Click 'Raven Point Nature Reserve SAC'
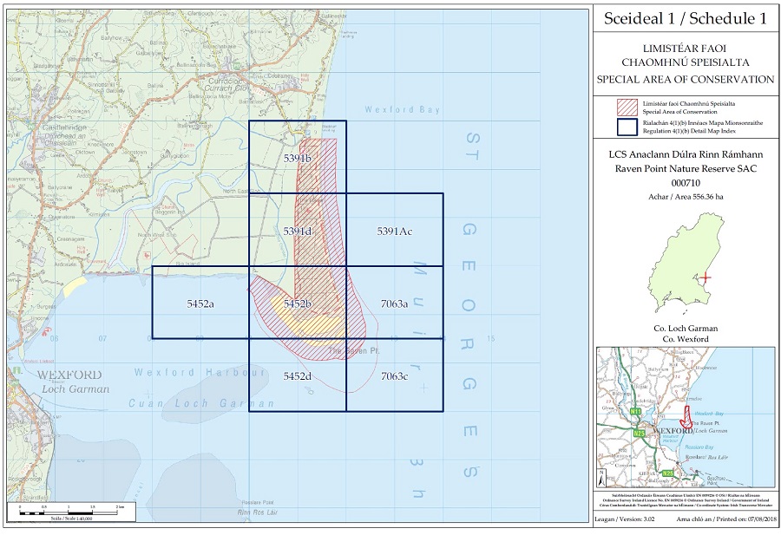This screenshot has width=781, height=535. [x=686, y=169]
